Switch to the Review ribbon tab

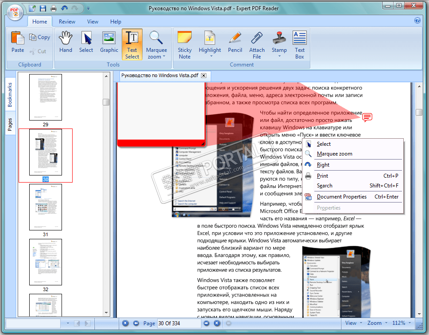coord(67,22)
